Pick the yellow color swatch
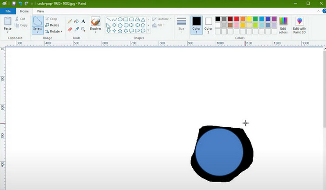Viewport: 326px width, 190px height. point(249,19)
